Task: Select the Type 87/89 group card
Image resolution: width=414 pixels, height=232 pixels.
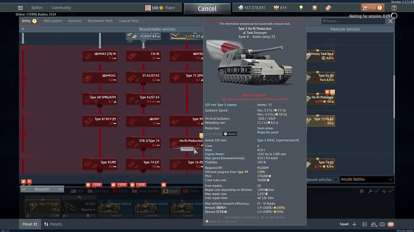Action: pos(100,164)
